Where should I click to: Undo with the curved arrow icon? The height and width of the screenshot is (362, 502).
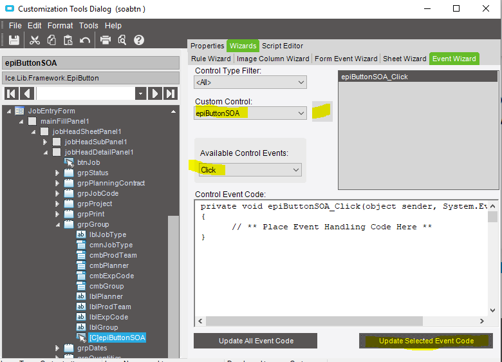pos(85,40)
